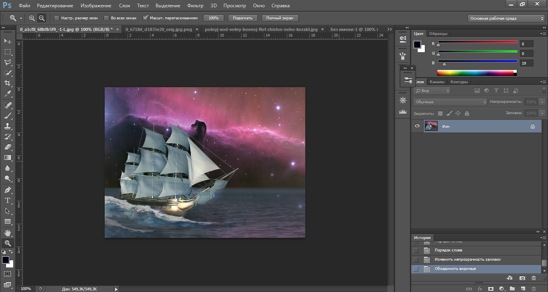Uncheck 'Масшт. перетаскиванием' checkbox

click(x=146, y=18)
